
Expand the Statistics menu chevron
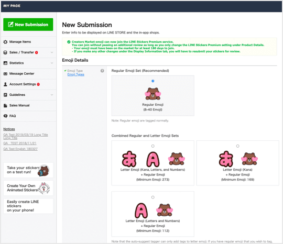click(52, 63)
